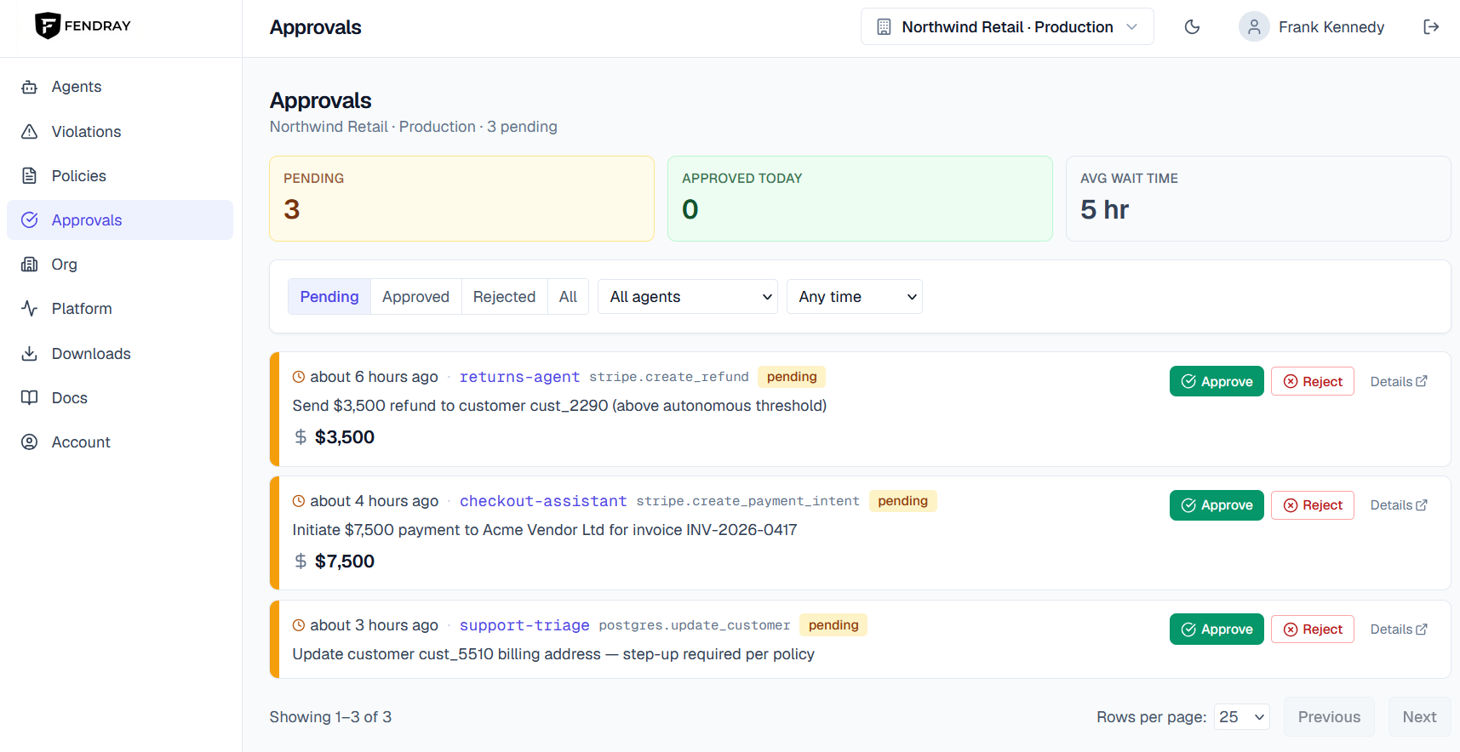Reject the $7,500 Acme Vendor payment
This screenshot has width=1460, height=752.
tap(1313, 505)
